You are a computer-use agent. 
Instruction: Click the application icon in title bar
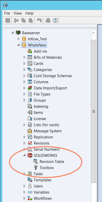(5, 5)
